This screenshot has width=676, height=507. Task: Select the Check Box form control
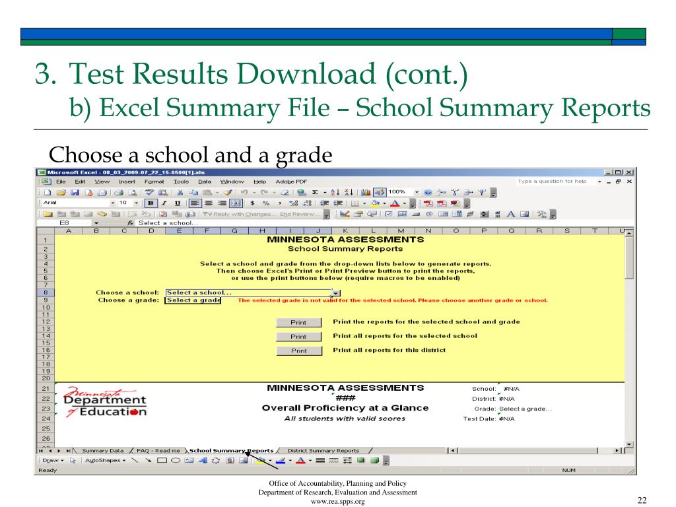tap(388, 214)
